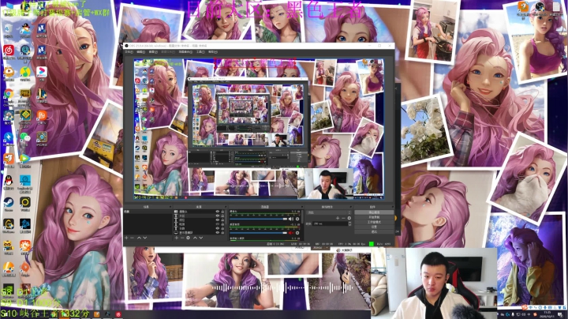568x319 pixels.
Task: Mute the first mixer channel speaker
Action: [x=291, y=219]
